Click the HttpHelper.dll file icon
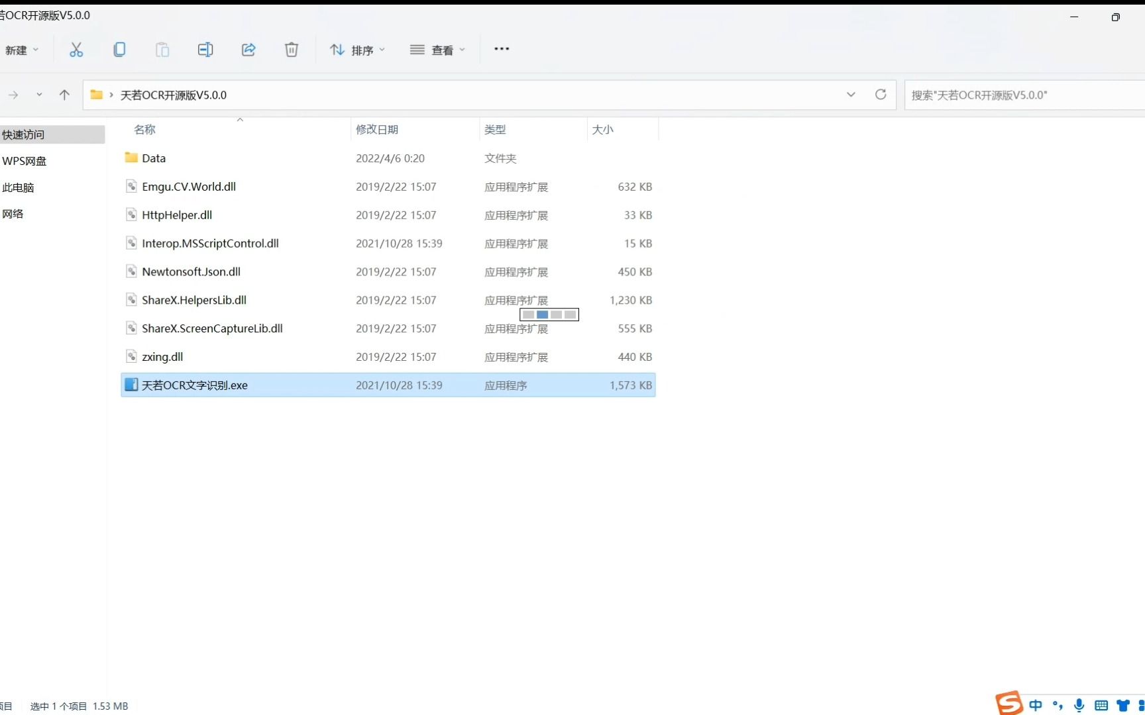 click(131, 215)
